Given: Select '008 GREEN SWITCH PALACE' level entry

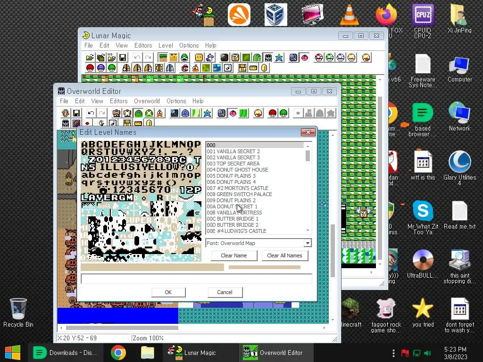Looking at the screenshot, I should (x=255, y=194).
